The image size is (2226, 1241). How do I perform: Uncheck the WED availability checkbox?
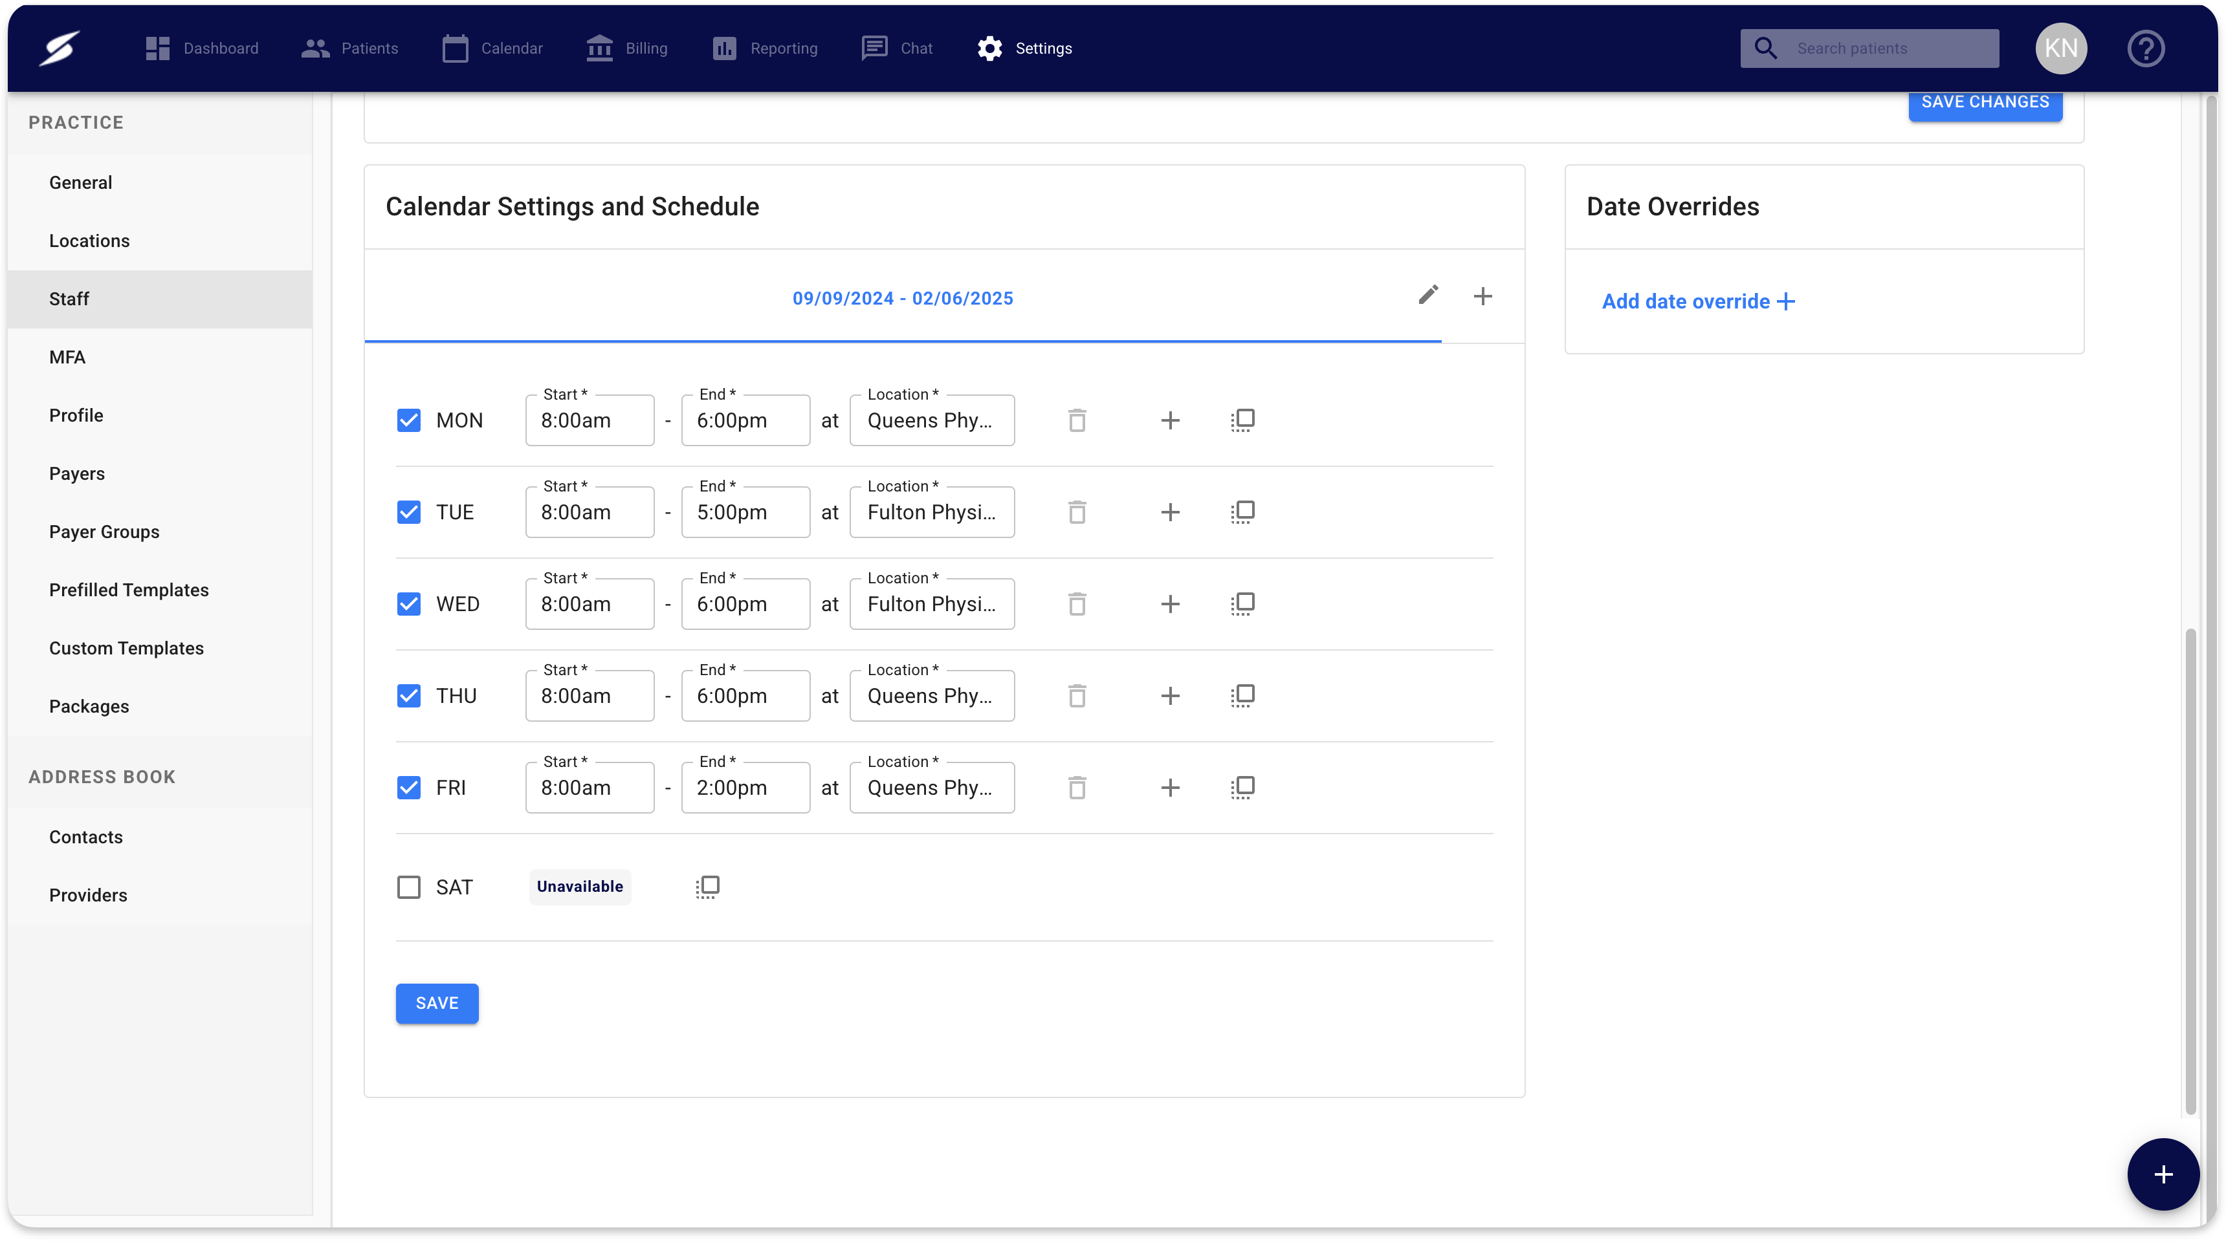coord(409,603)
